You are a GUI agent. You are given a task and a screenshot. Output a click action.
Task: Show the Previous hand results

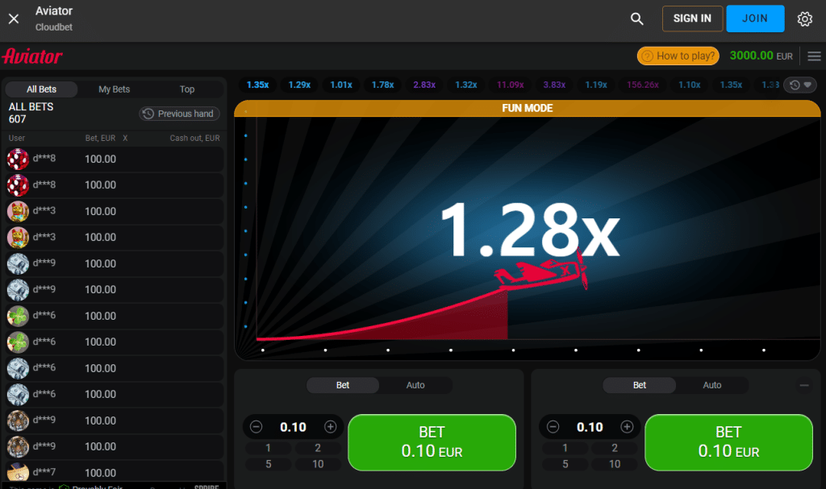pos(179,114)
